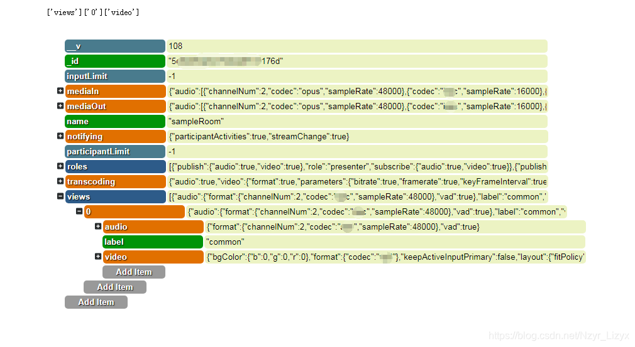Edit the views JSON value
The width and height of the screenshot is (635, 347).
tap(356, 197)
